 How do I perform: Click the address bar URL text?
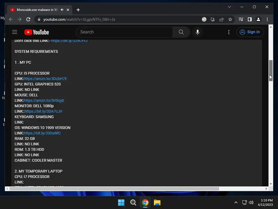79,19
